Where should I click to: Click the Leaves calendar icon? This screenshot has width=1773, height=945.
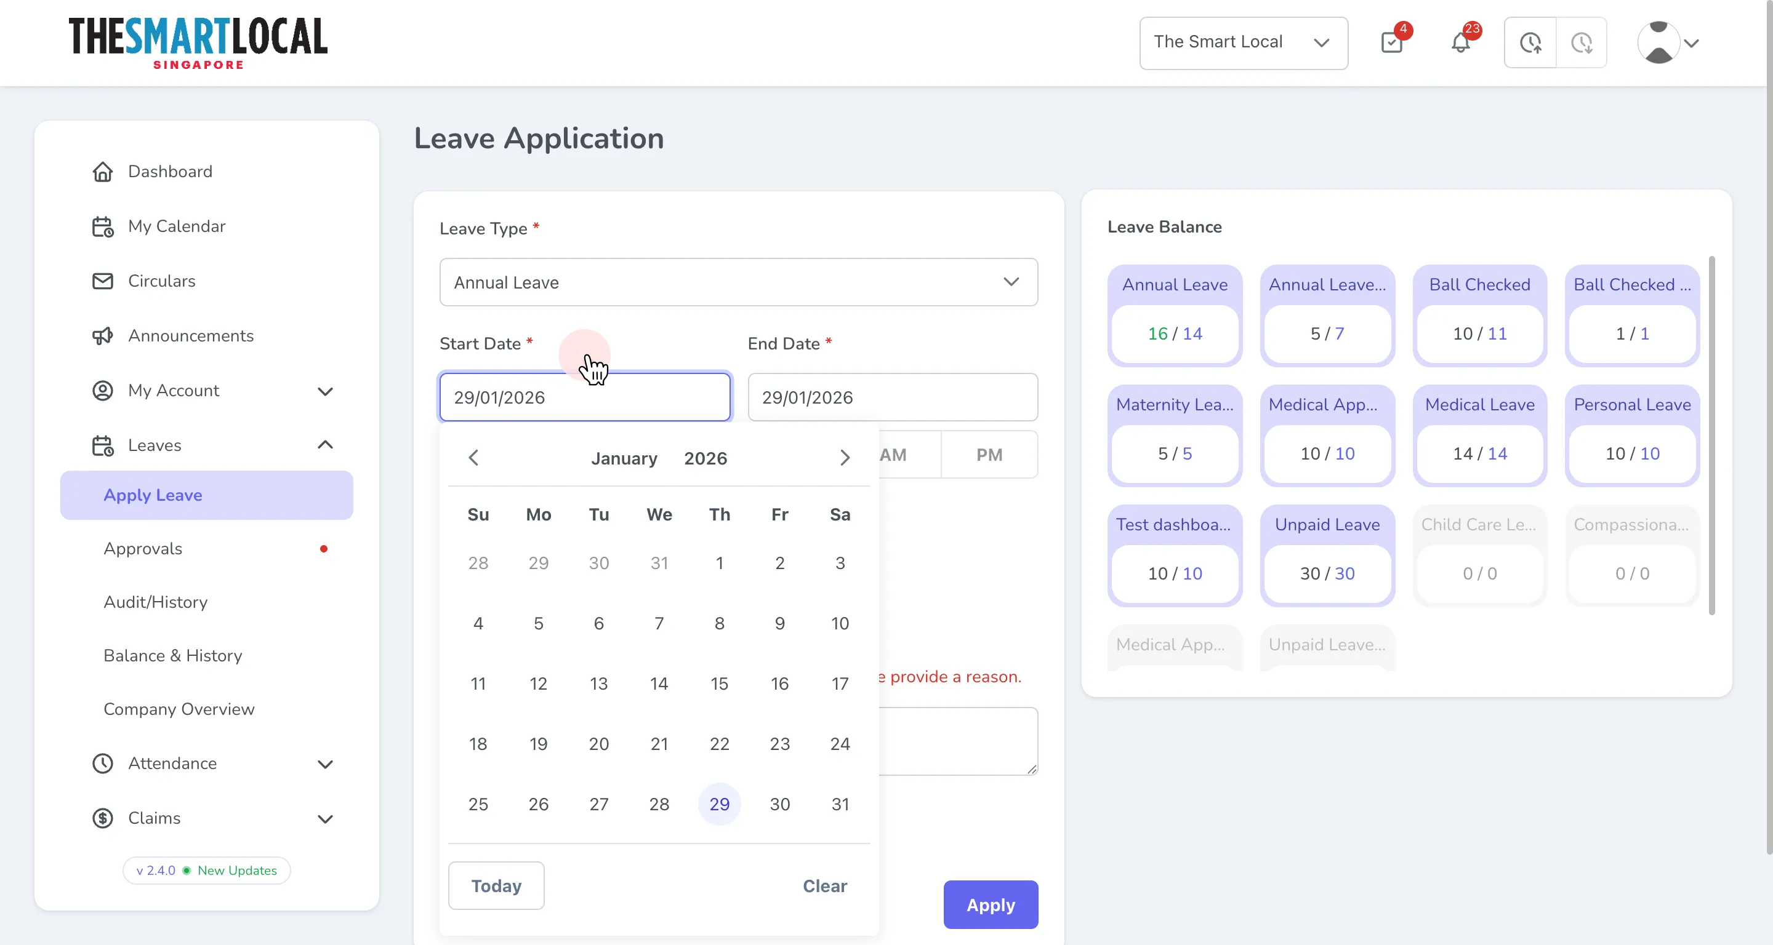click(103, 445)
